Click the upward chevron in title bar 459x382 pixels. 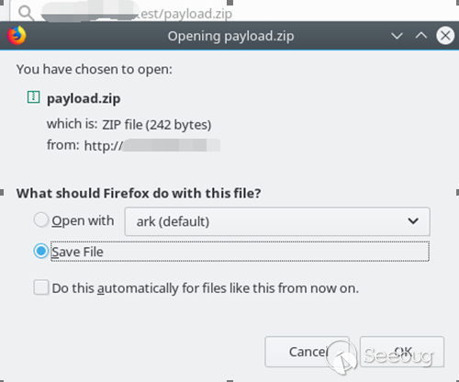click(x=421, y=36)
